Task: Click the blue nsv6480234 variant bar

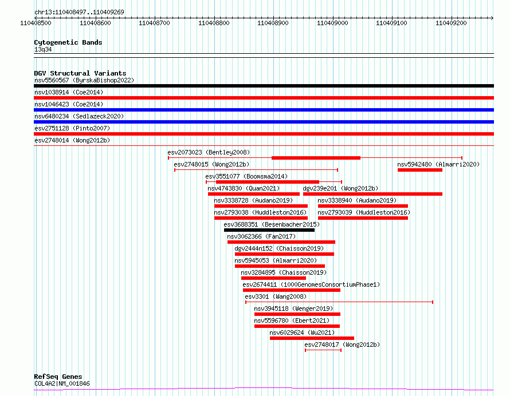Action: [264, 122]
